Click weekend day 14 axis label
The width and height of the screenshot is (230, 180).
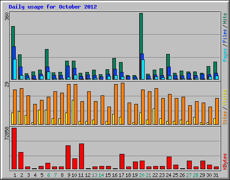pyautogui.click(x=101, y=175)
